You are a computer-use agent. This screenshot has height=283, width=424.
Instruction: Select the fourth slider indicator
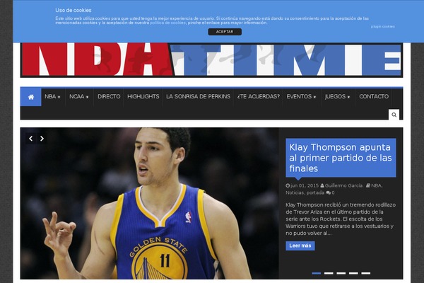pyautogui.click(x=353, y=273)
